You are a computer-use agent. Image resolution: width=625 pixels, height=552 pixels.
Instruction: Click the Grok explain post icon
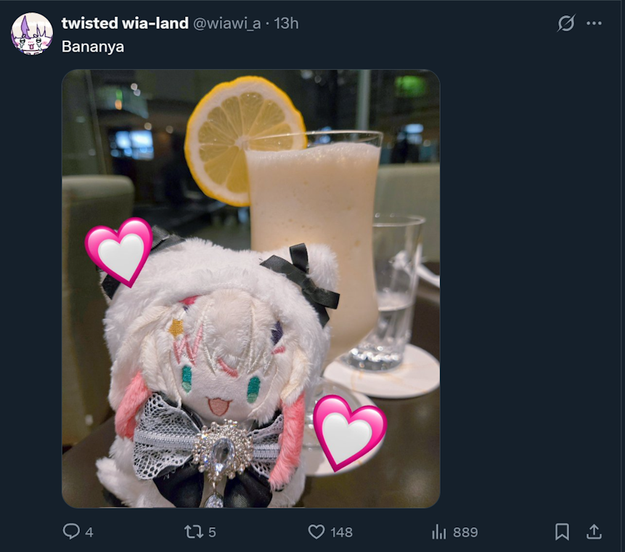pos(566,23)
